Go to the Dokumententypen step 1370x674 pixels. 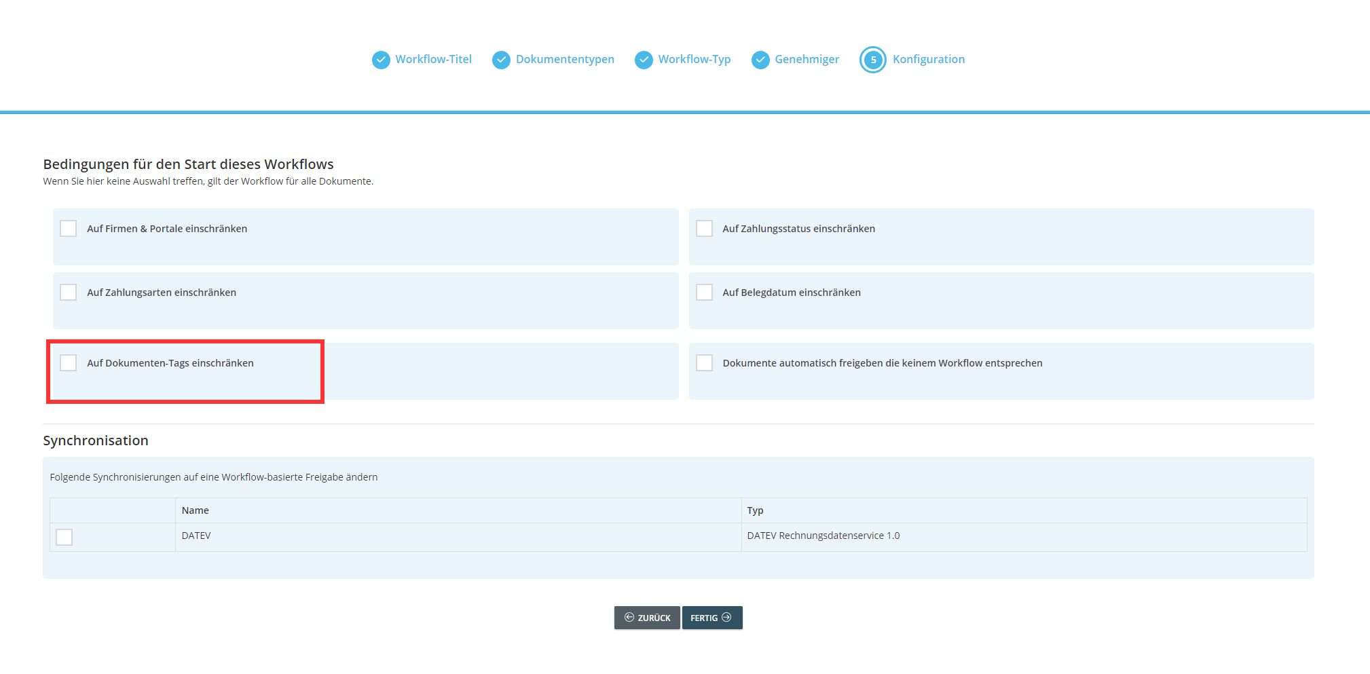click(x=565, y=59)
